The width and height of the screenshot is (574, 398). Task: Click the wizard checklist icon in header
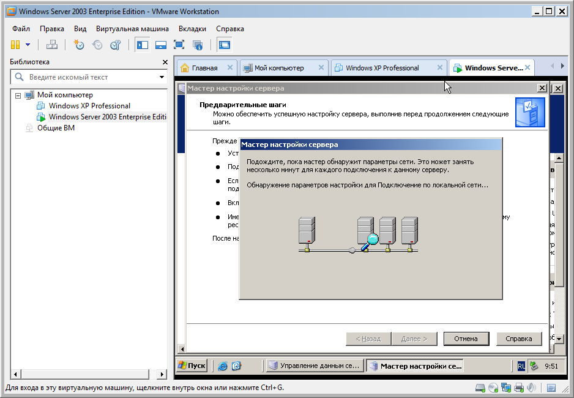530,112
